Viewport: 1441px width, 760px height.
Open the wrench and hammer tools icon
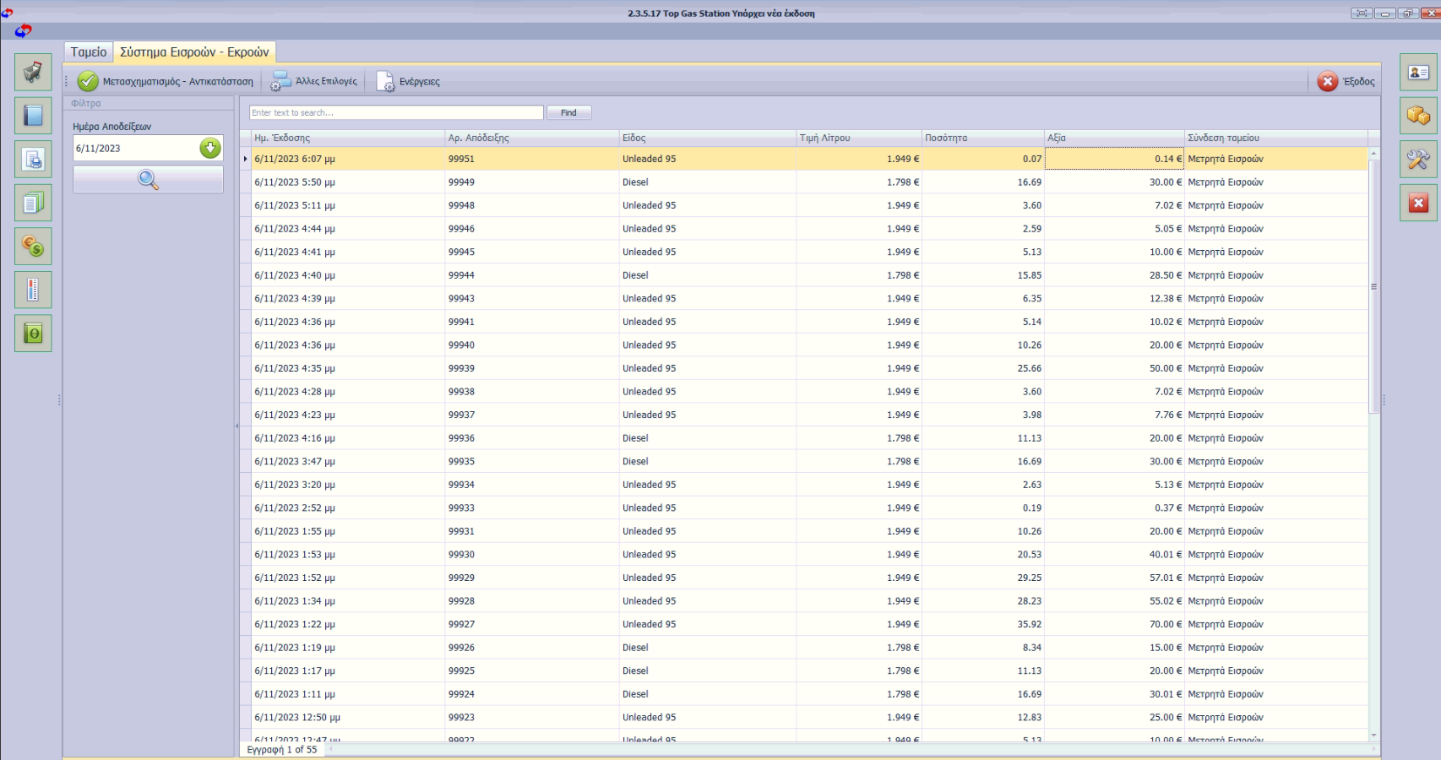(x=1418, y=159)
